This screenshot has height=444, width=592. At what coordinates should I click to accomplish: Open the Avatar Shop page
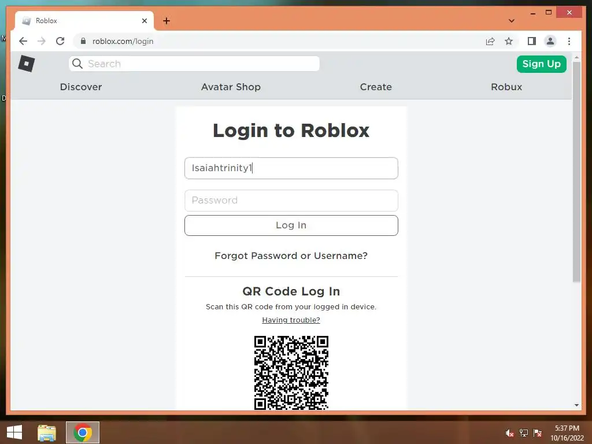[x=231, y=87]
